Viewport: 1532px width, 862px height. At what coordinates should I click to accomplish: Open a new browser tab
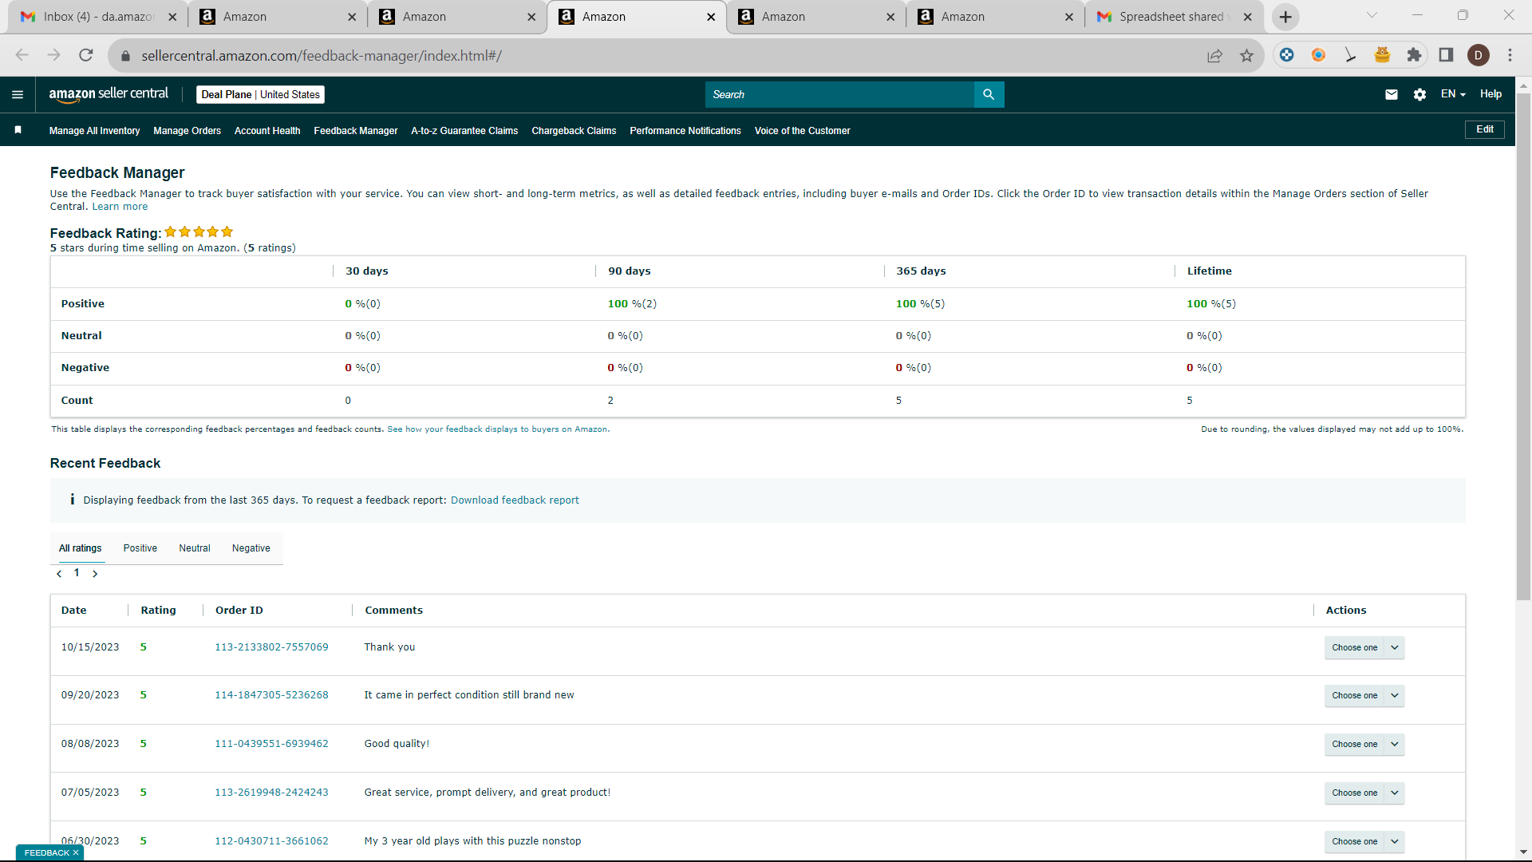click(1285, 17)
